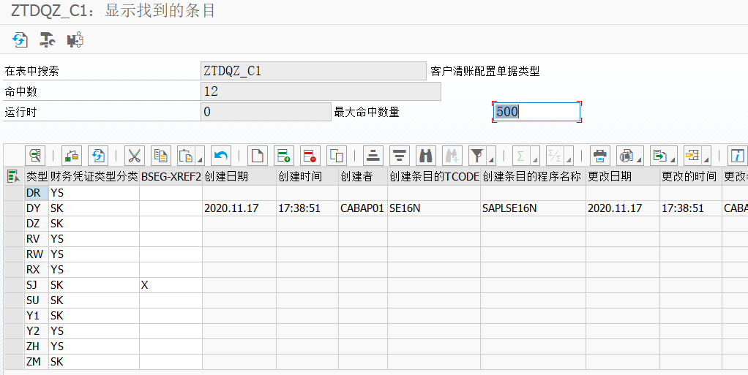The image size is (748, 375).
Task: Append a blank row with the page icon
Action: 257,156
